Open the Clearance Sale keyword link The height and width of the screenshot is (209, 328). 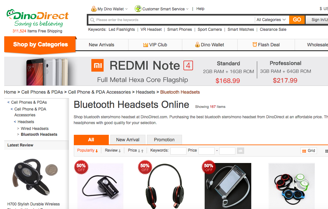coord(273,29)
